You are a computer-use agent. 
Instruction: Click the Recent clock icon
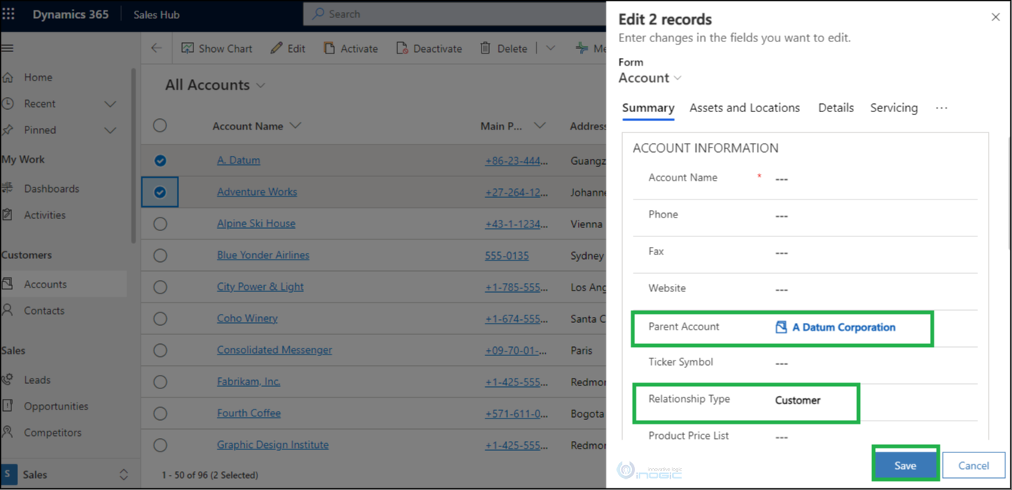coord(8,104)
